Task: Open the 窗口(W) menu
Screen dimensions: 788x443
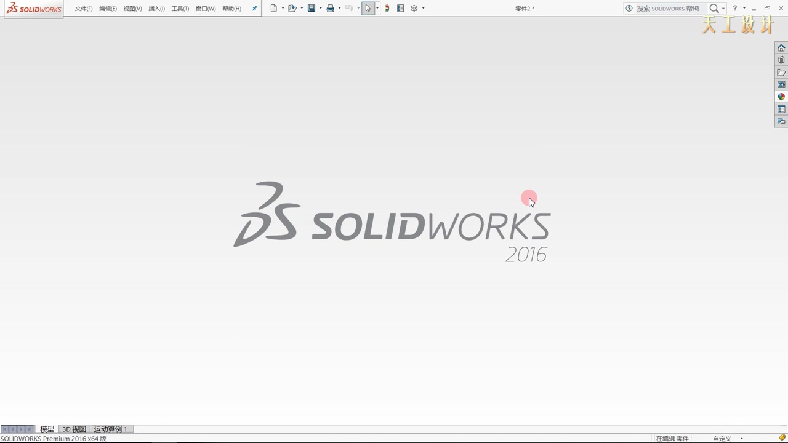Action: point(205,9)
